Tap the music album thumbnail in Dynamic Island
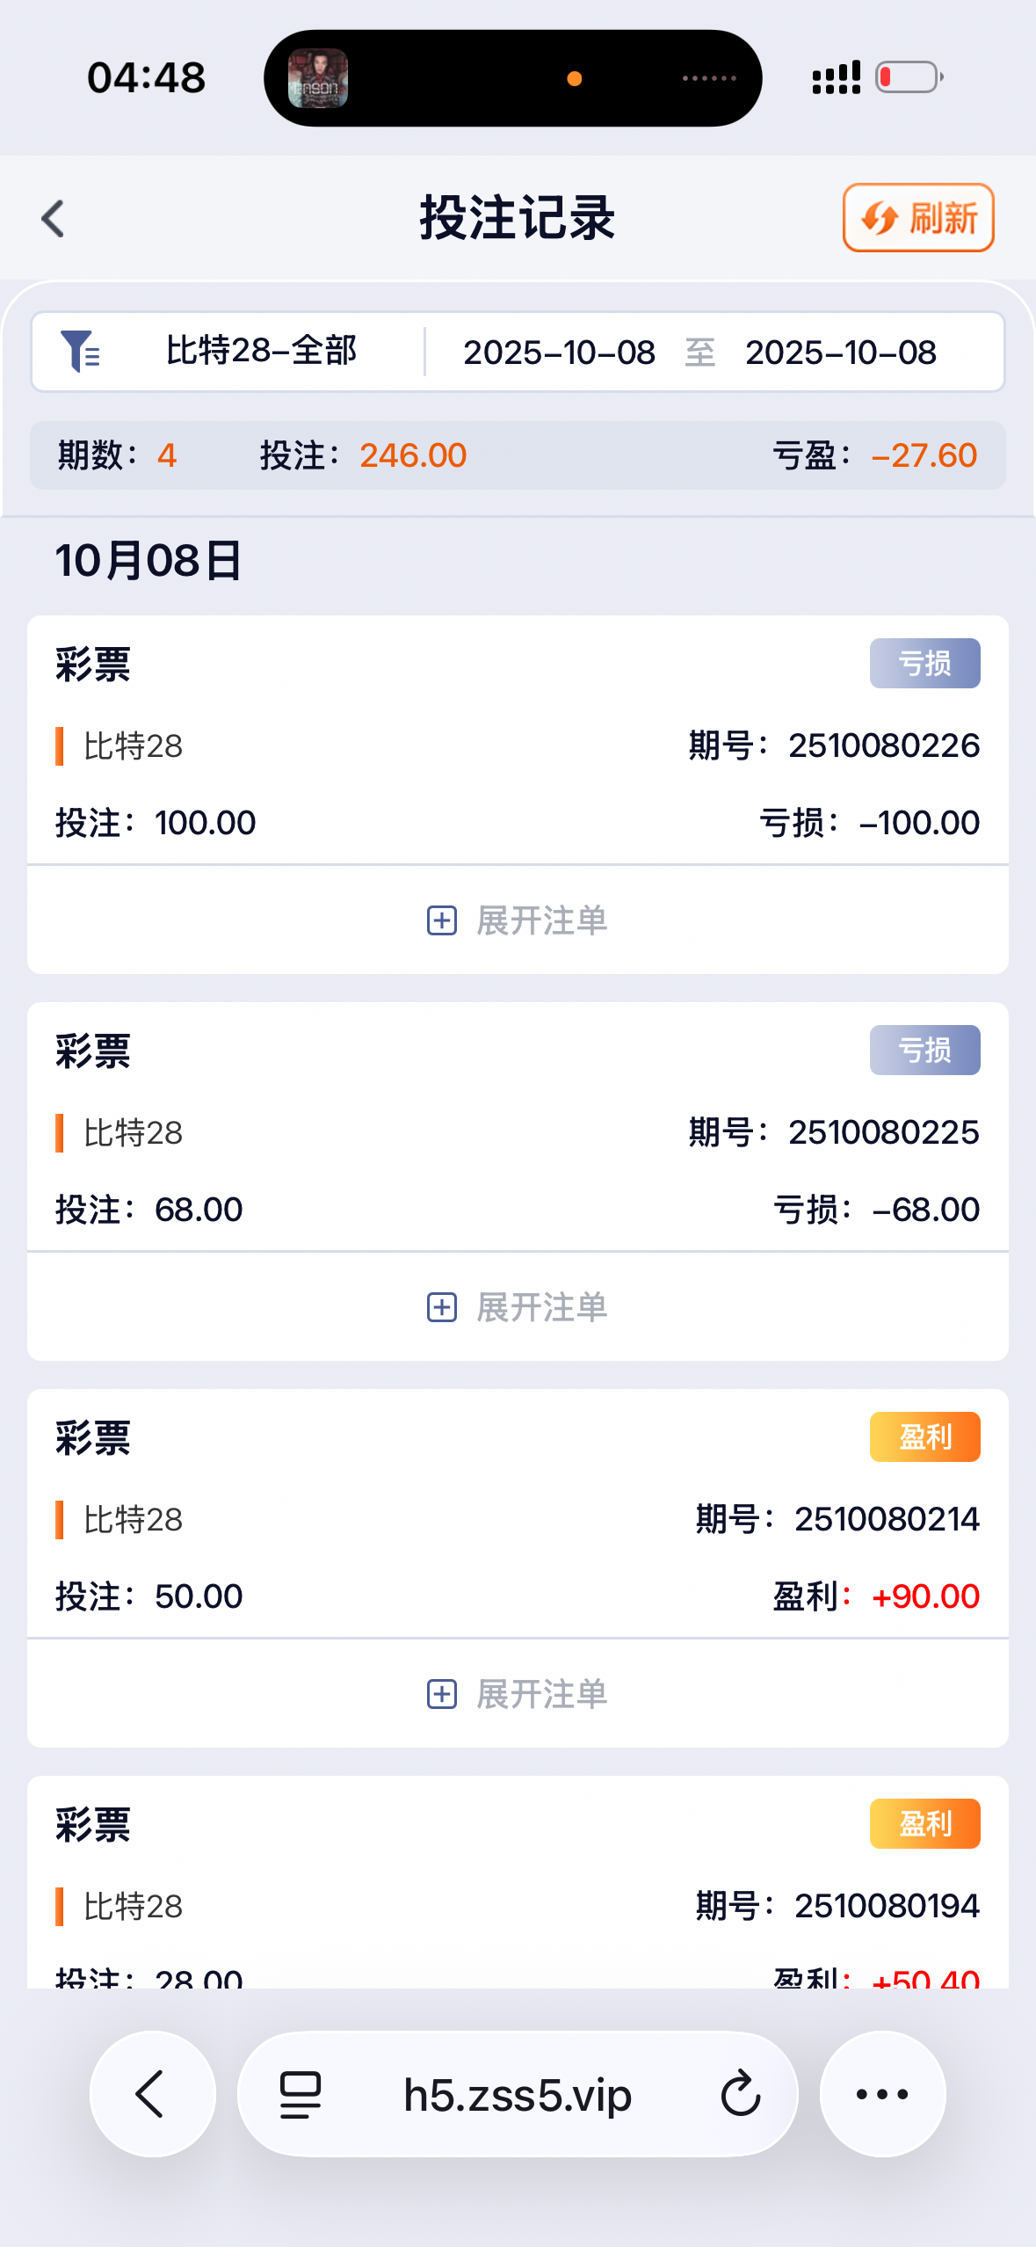1036x2247 pixels. (x=318, y=78)
